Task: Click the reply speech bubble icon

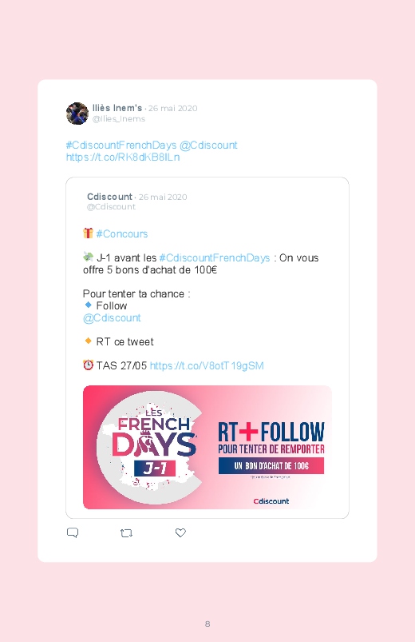Action: tap(73, 532)
